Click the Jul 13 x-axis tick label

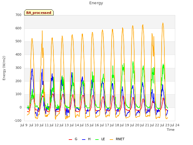[x=64, y=125]
